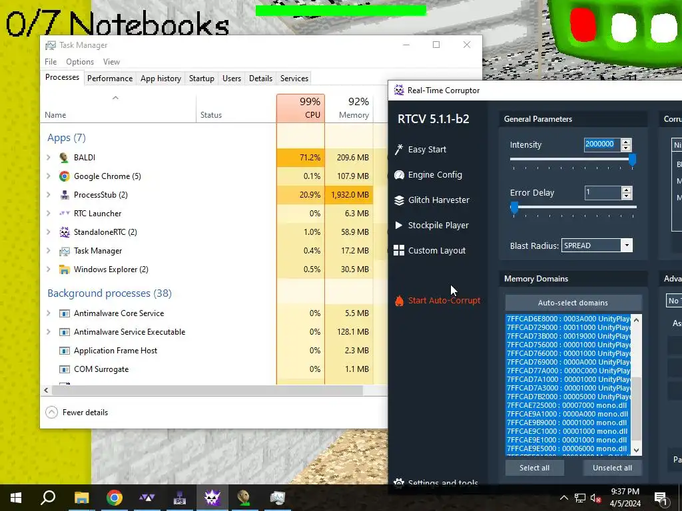Click the Stockpile Player play icon
This screenshot has height=511, width=682.
point(398,225)
